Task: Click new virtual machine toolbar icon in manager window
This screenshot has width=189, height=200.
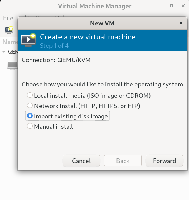Action: pyautogui.click(x=9, y=30)
